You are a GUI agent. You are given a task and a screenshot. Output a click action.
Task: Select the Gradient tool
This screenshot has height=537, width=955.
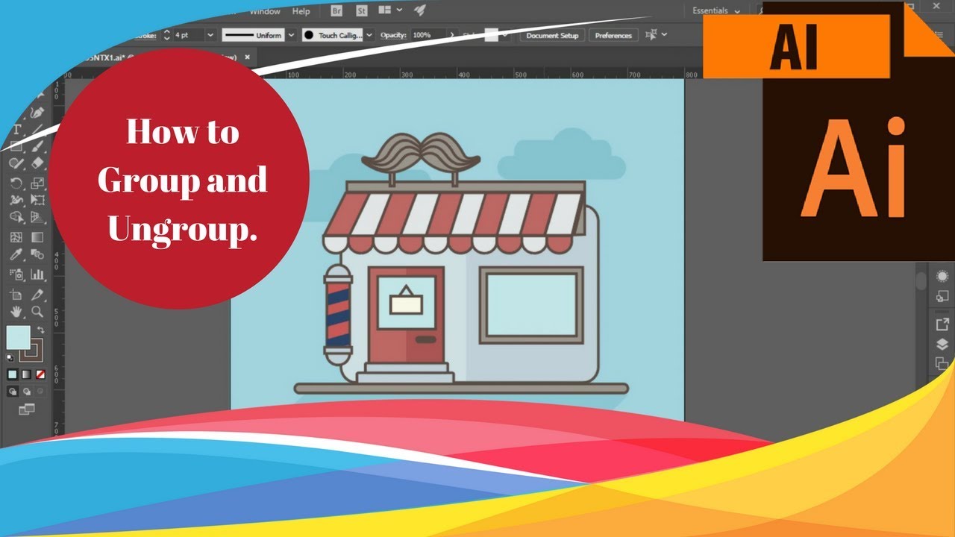(37, 238)
